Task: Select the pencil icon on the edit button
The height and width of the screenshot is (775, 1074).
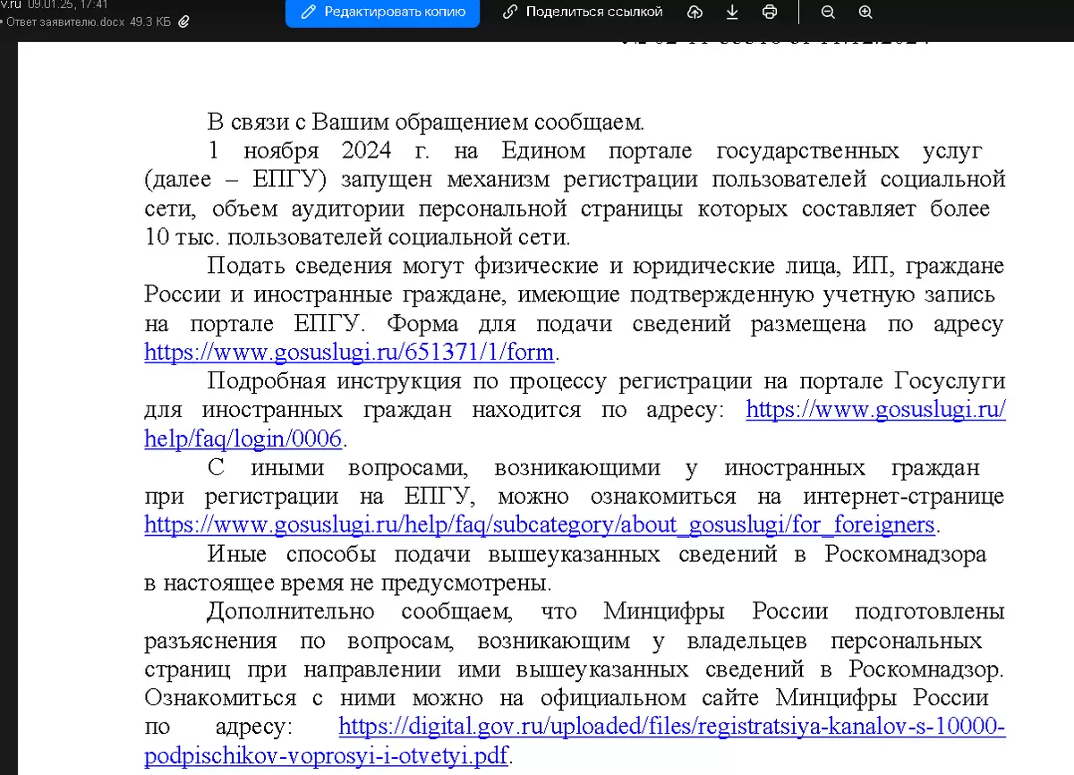Action: pos(307,12)
